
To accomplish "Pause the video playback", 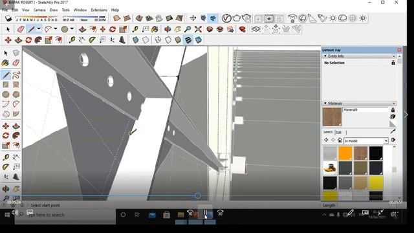I will tap(205, 213).
